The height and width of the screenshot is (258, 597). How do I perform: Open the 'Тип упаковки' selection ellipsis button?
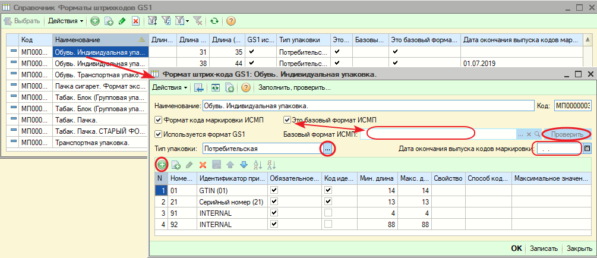point(328,149)
